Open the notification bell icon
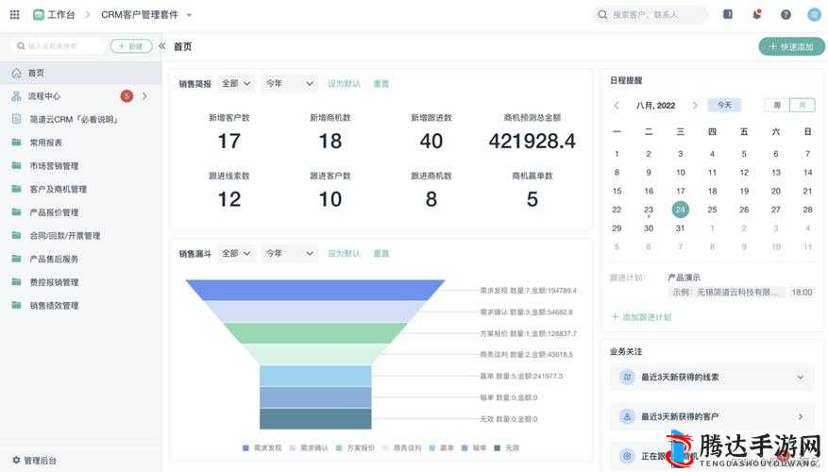 click(x=756, y=14)
